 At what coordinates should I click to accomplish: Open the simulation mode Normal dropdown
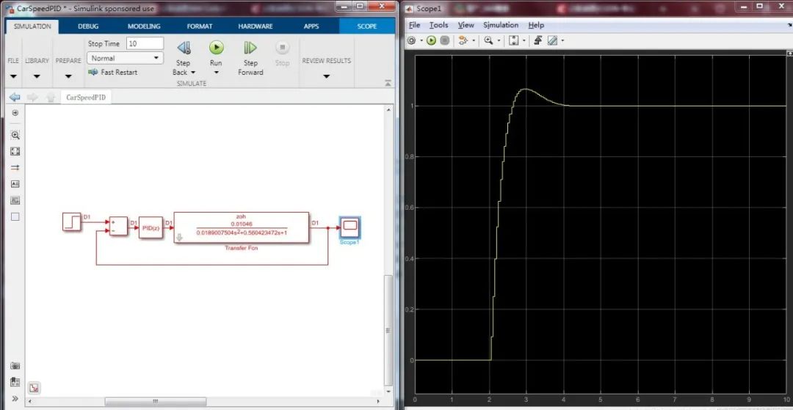coord(126,58)
